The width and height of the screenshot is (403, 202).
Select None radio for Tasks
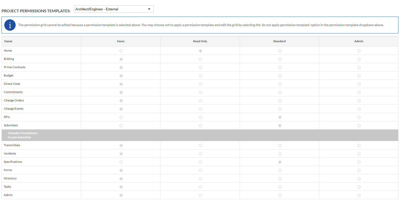121,187
